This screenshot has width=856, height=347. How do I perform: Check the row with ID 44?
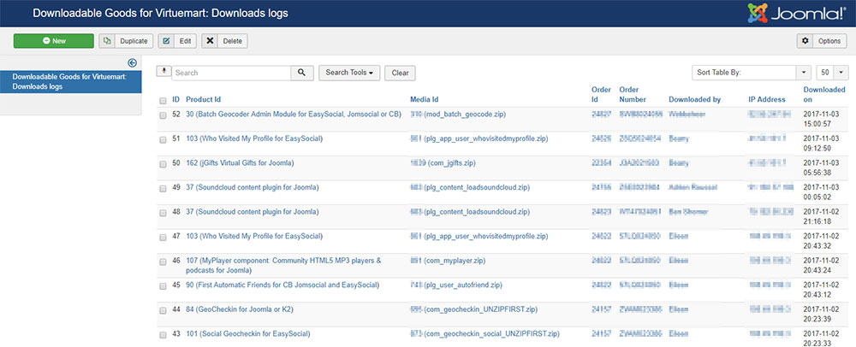click(163, 310)
